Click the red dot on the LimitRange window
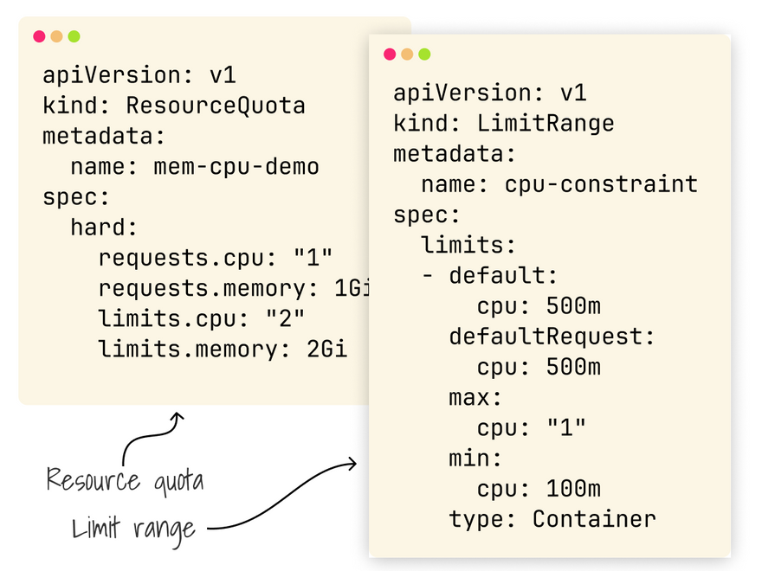 tap(390, 54)
